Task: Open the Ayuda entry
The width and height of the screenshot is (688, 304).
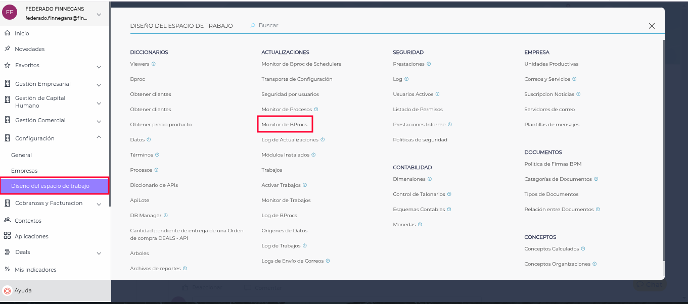Action: [23, 290]
